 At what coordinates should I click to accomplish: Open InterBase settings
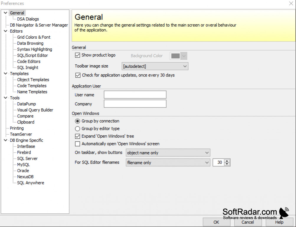[x=26, y=146]
